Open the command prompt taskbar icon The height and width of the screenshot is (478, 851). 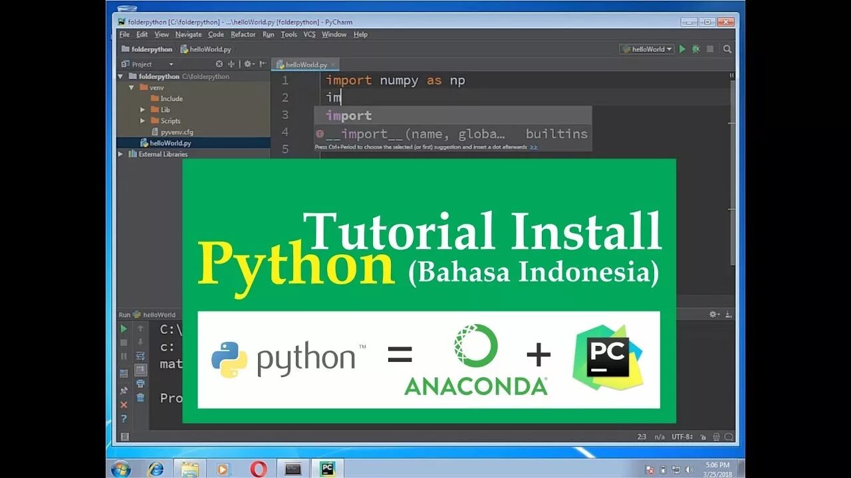click(x=293, y=469)
